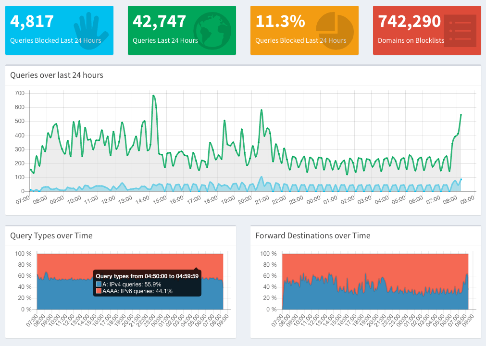Screen dimensions: 486x346
Task: Open the 42,747 total queries count
Action: pyautogui.click(x=159, y=22)
